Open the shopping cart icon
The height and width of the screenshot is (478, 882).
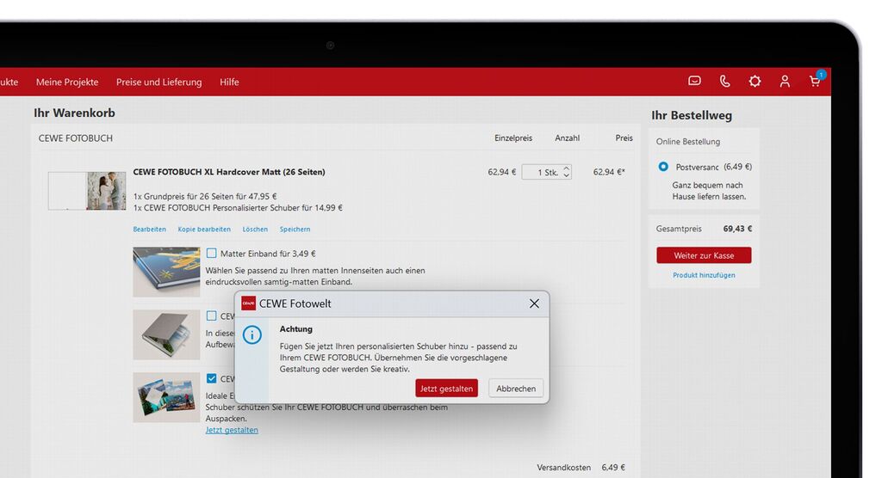[x=815, y=80]
